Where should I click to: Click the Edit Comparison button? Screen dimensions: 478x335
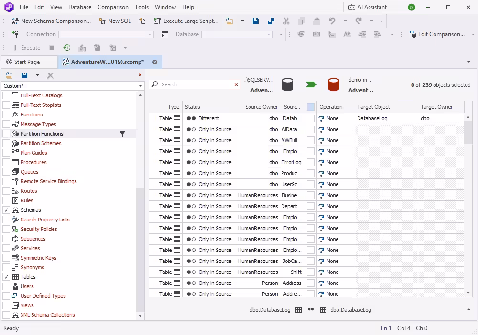coord(437,34)
